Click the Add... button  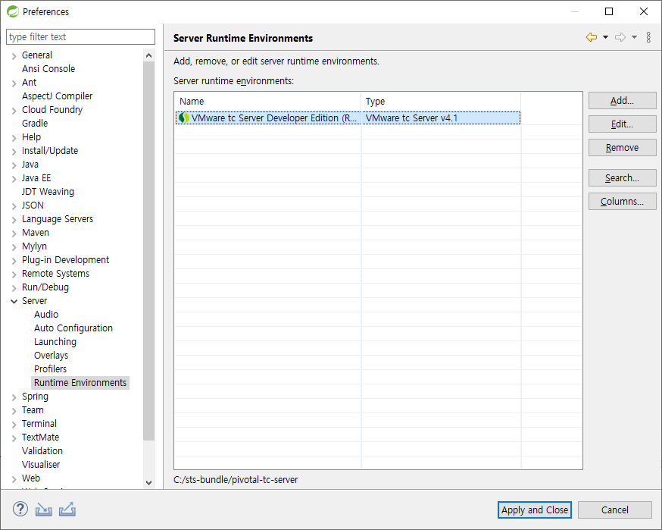pyautogui.click(x=623, y=101)
